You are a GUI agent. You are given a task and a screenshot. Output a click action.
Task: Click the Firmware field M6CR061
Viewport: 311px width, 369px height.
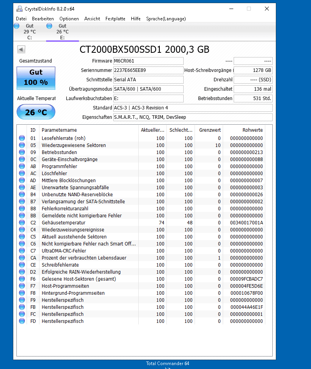[x=148, y=61]
